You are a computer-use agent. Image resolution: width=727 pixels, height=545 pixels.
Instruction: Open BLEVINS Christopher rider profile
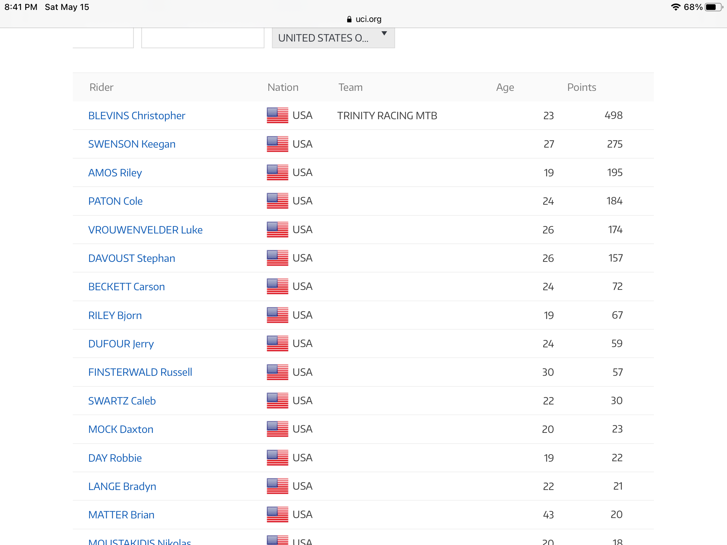(137, 116)
